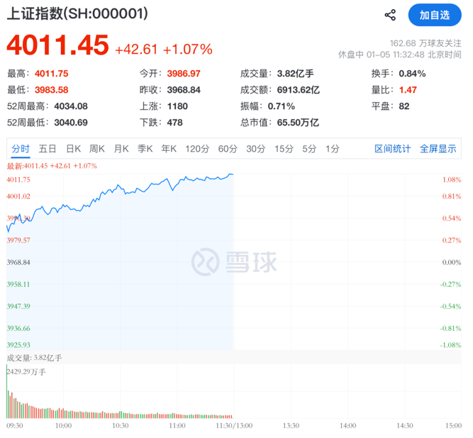The image size is (473, 438).
Task: Click 全屏显示 to view fullscreen
Action: point(438,149)
